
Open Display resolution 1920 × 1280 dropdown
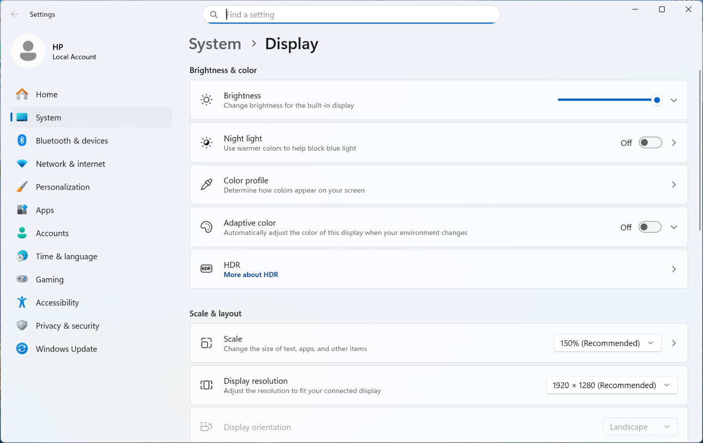(x=612, y=385)
